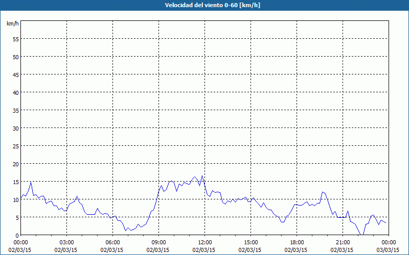Image resolution: width=409 pixels, height=255 pixels.
Task: Click the 55 value on the y-axis
Action: (x=16, y=39)
